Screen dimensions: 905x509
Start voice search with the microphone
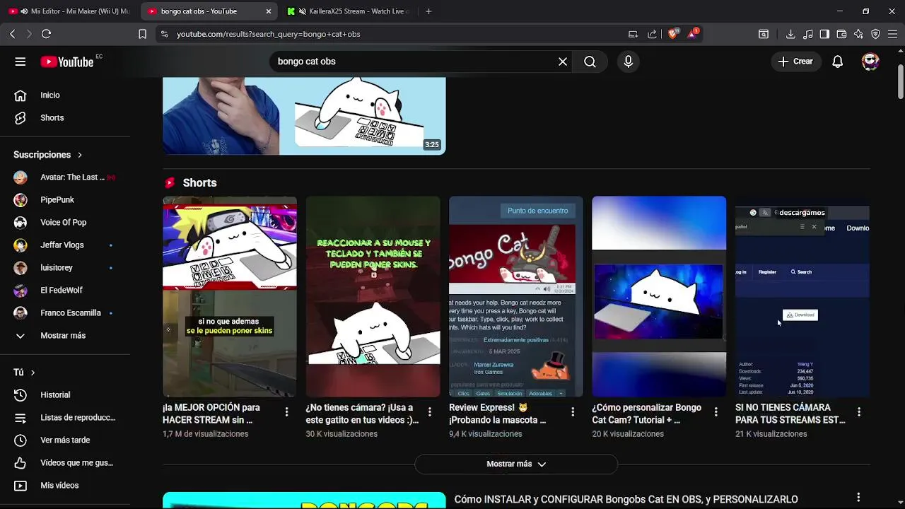coord(628,62)
